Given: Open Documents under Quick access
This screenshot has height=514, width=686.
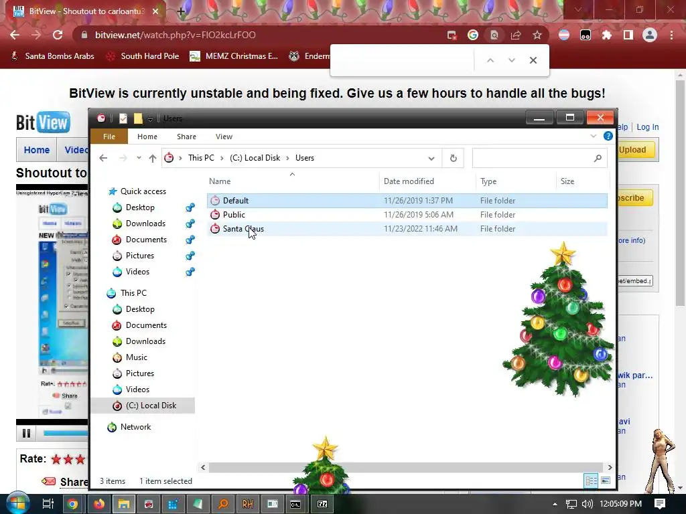Looking at the screenshot, I should coord(146,240).
